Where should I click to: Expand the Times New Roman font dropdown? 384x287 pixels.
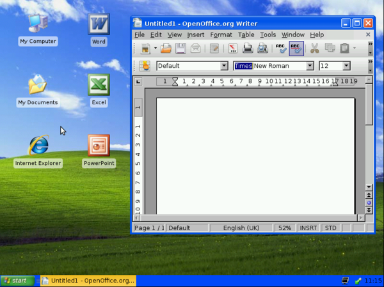point(310,66)
